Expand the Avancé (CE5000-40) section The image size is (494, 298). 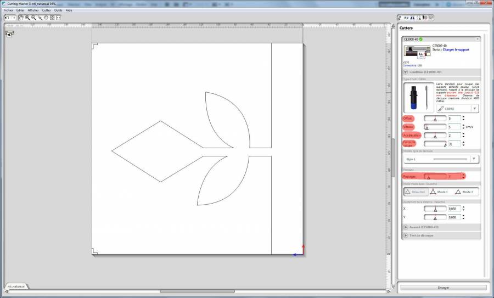click(x=423, y=227)
